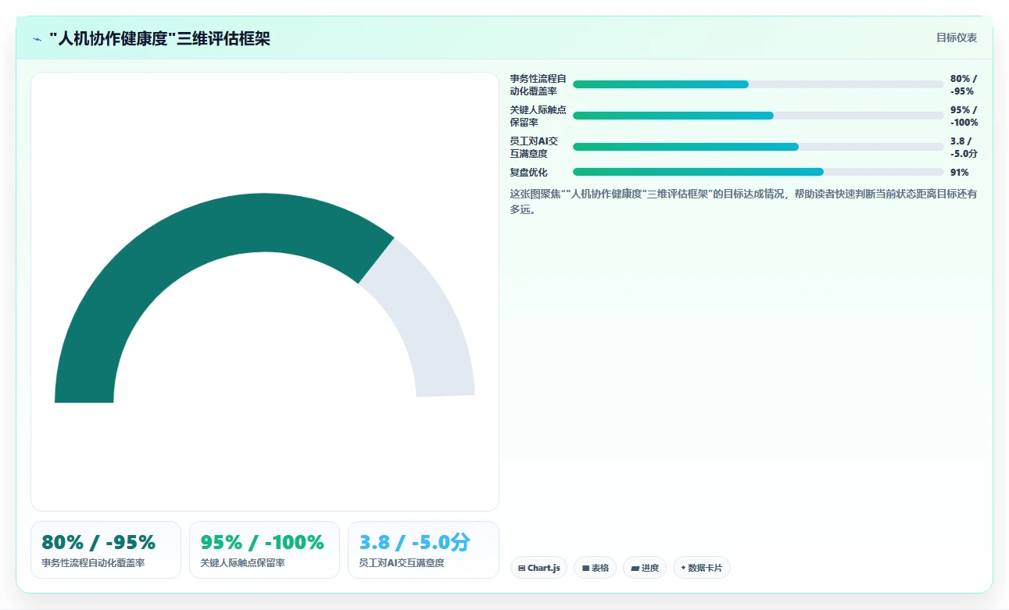
Task: Click the 复盘优化 row label
Action: click(529, 173)
